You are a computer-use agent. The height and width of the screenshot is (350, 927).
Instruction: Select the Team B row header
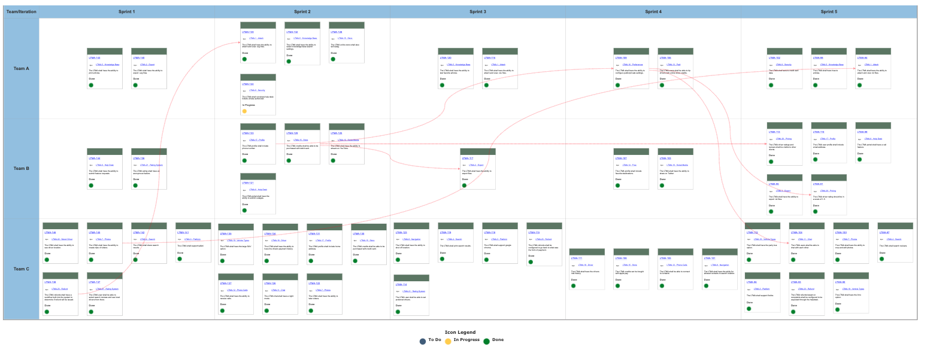click(20, 168)
